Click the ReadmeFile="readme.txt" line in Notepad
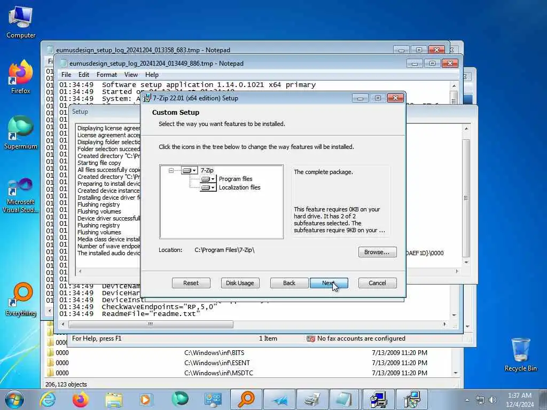This screenshot has width=547, height=410. (x=151, y=314)
